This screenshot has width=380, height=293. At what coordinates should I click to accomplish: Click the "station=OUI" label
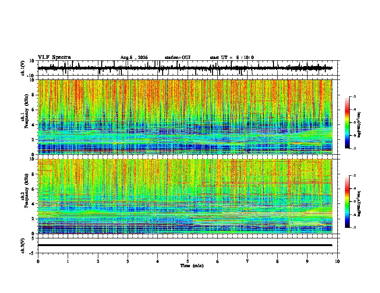point(178,57)
